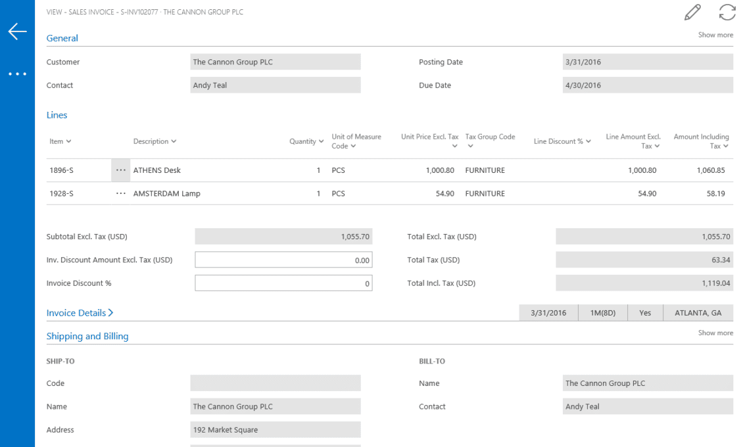Click amount including tax 58.19
The width and height of the screenshot is (745, 447).
pyautogui.click(x=715, y=194)
